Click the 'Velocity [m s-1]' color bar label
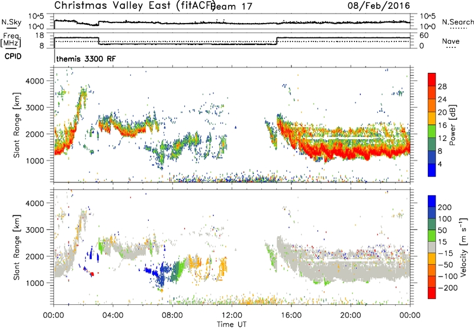The width and height of the screenshot is (474, 328). 463,247
